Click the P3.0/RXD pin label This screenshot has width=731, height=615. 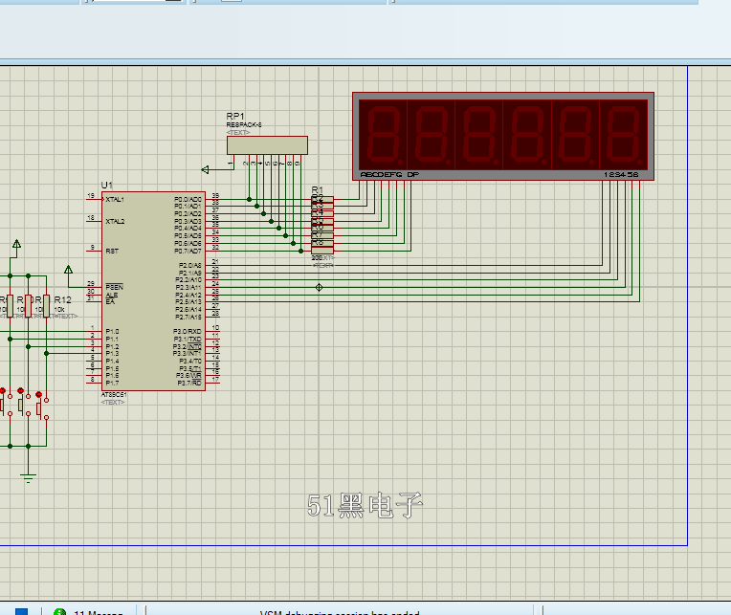tap(188, 332)
